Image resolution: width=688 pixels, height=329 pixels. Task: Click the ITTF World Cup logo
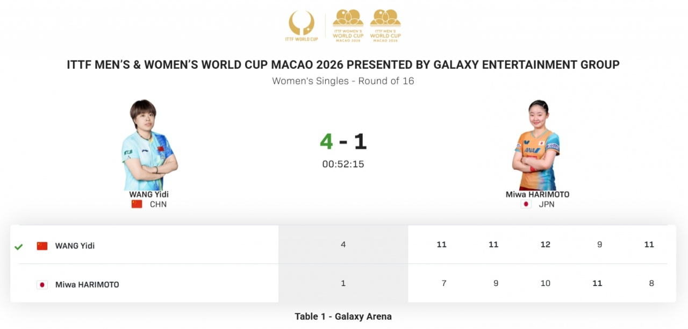point(302,26)
